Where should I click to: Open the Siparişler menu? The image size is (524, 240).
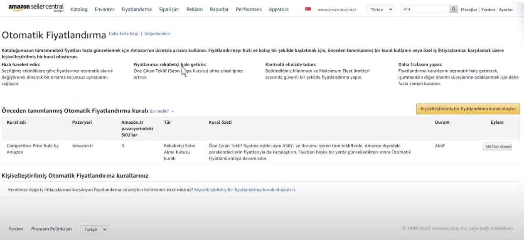169,9
